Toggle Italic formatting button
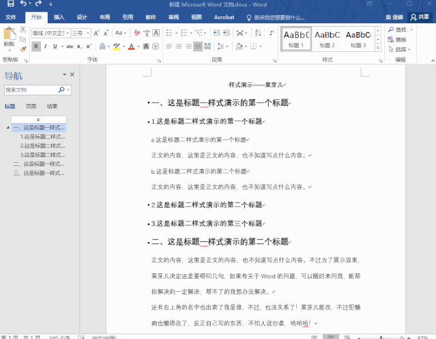 [x=46, y=46]
